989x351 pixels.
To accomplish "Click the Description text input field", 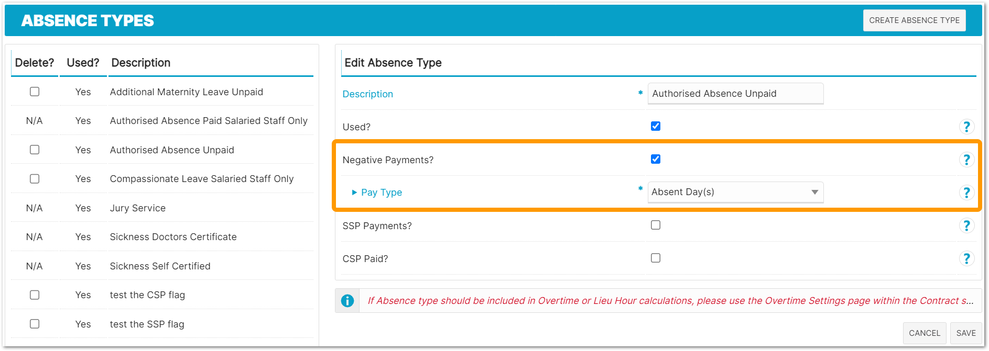I will 735,94.
